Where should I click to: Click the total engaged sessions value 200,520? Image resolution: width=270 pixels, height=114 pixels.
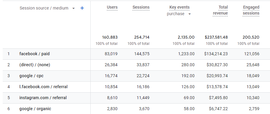click(x=251, y=37)
